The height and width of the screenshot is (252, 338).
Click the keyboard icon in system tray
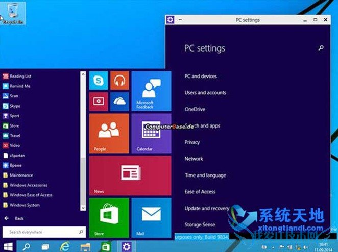(x=264, y=247)
